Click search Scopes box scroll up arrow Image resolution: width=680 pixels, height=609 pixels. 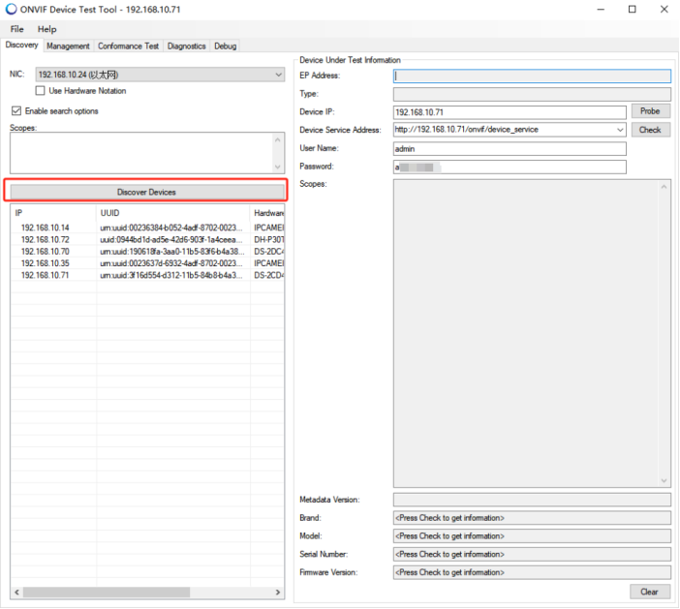278,139
